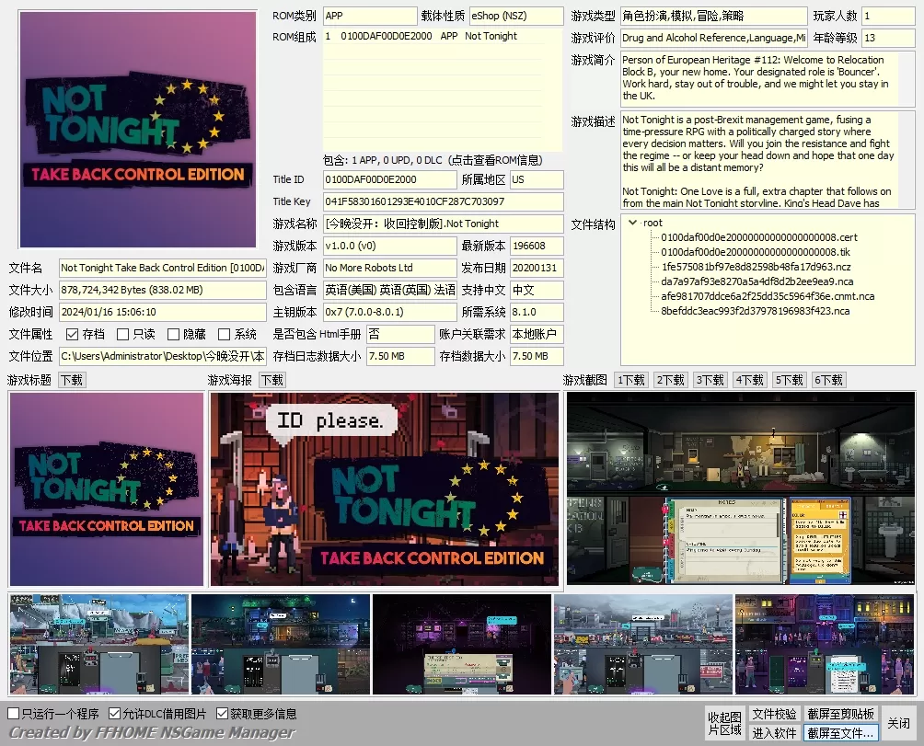The height and width of the screenshot is (746, 924).
Task: Disable the 获取更多信息 checkbox
Action: tap(222, 712)
